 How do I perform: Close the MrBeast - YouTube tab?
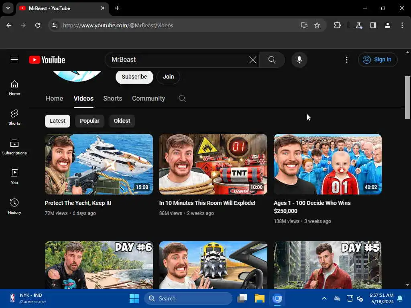[x=103, y=8]
